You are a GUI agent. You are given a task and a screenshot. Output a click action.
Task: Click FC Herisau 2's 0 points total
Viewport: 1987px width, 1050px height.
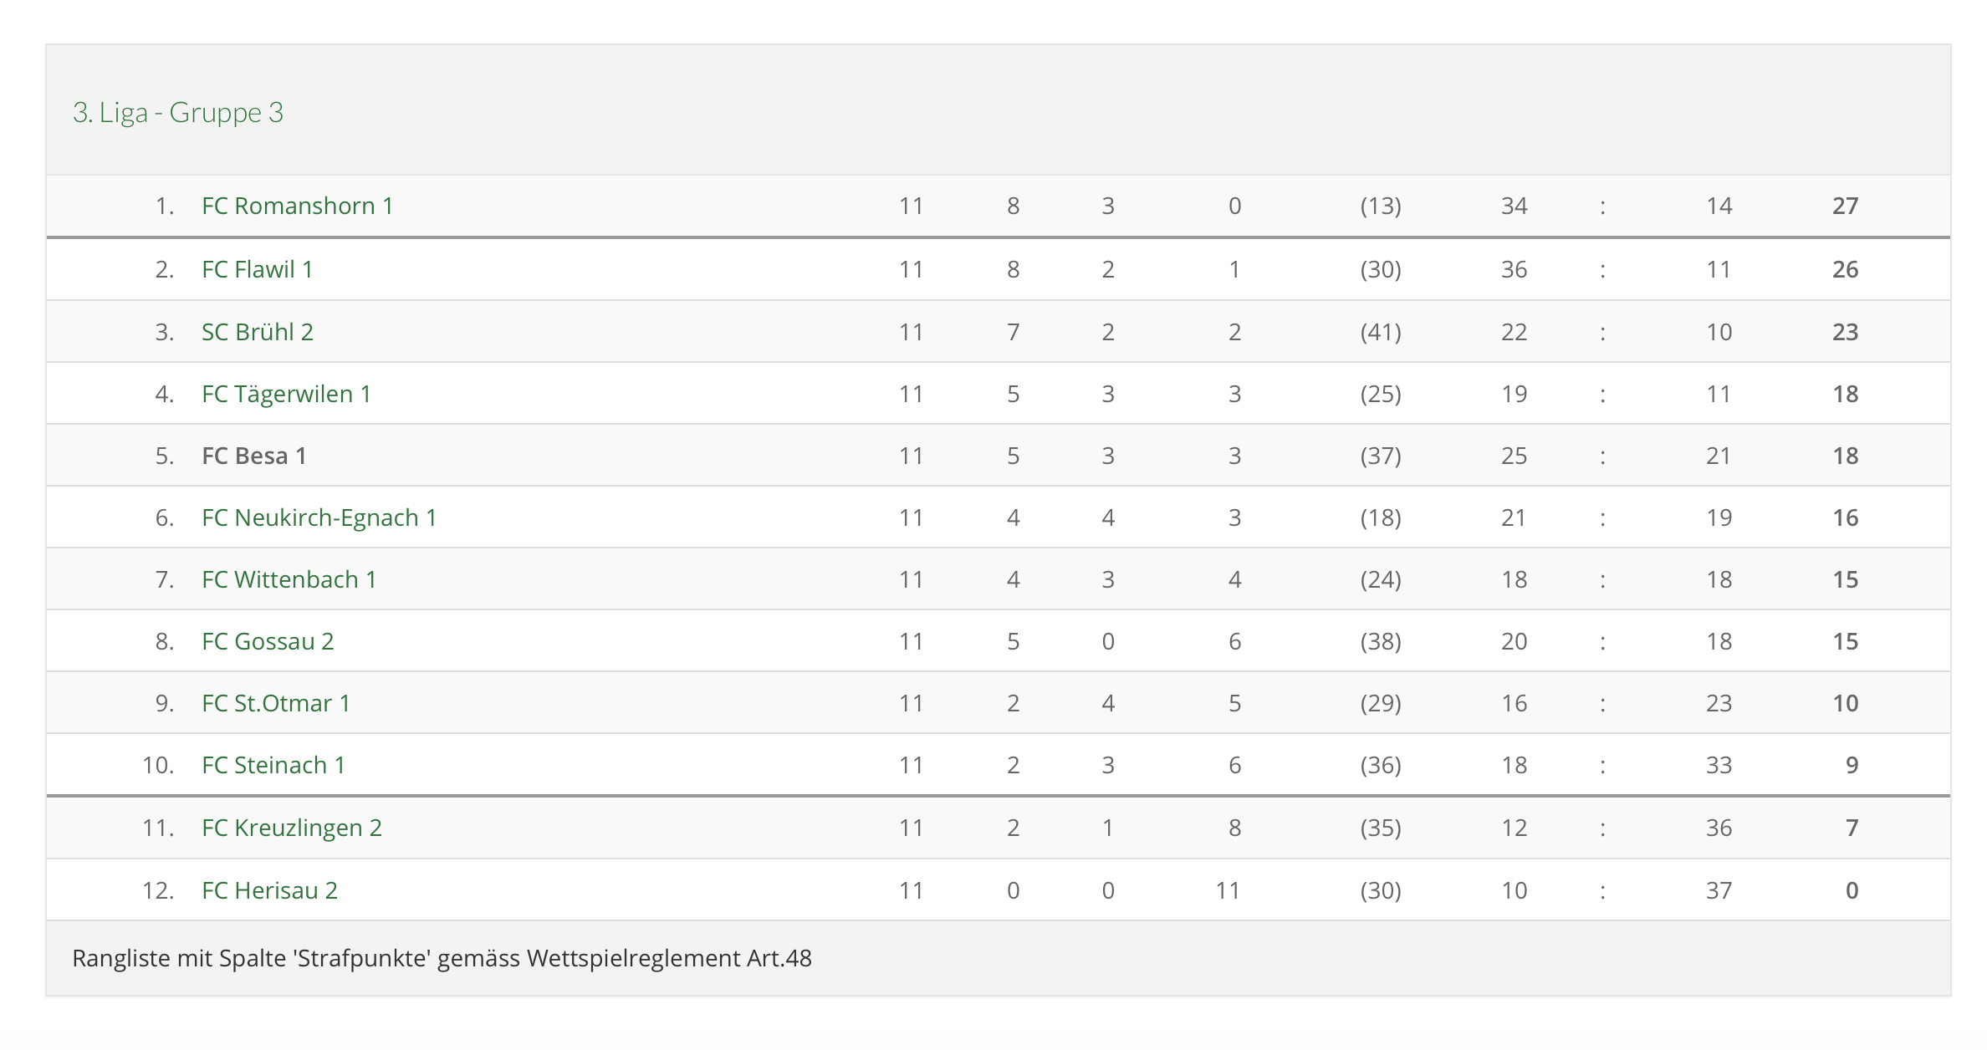(1852, 890)
